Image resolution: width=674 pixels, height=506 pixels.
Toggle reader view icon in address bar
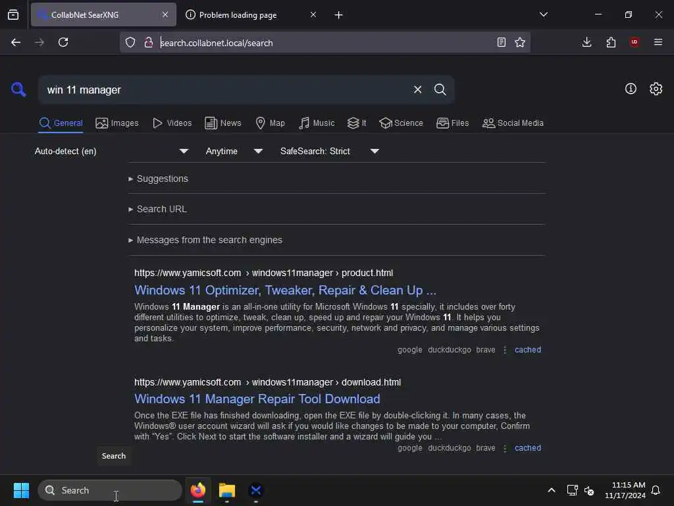pos(501,42)
